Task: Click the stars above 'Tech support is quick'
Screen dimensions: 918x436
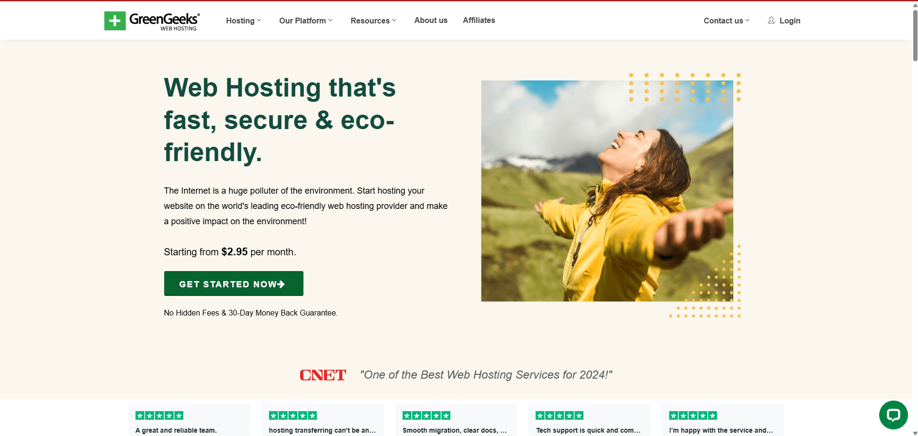Action: click(560, 415)
